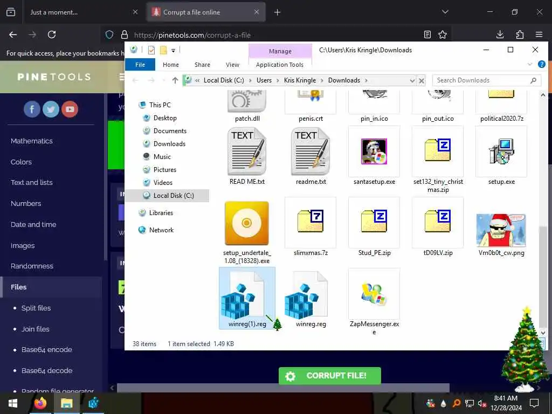Open Firefox extensions puzzle icon
The height and width of the screenshot is (414, 552).
coord(520,34)
